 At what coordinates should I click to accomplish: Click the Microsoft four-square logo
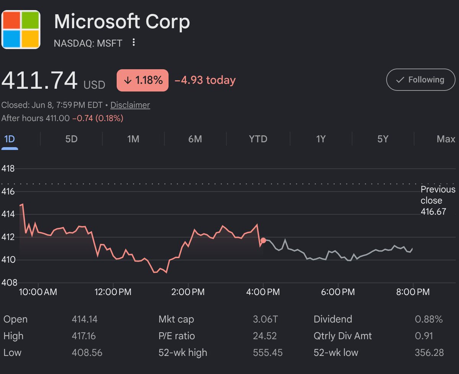21,29
